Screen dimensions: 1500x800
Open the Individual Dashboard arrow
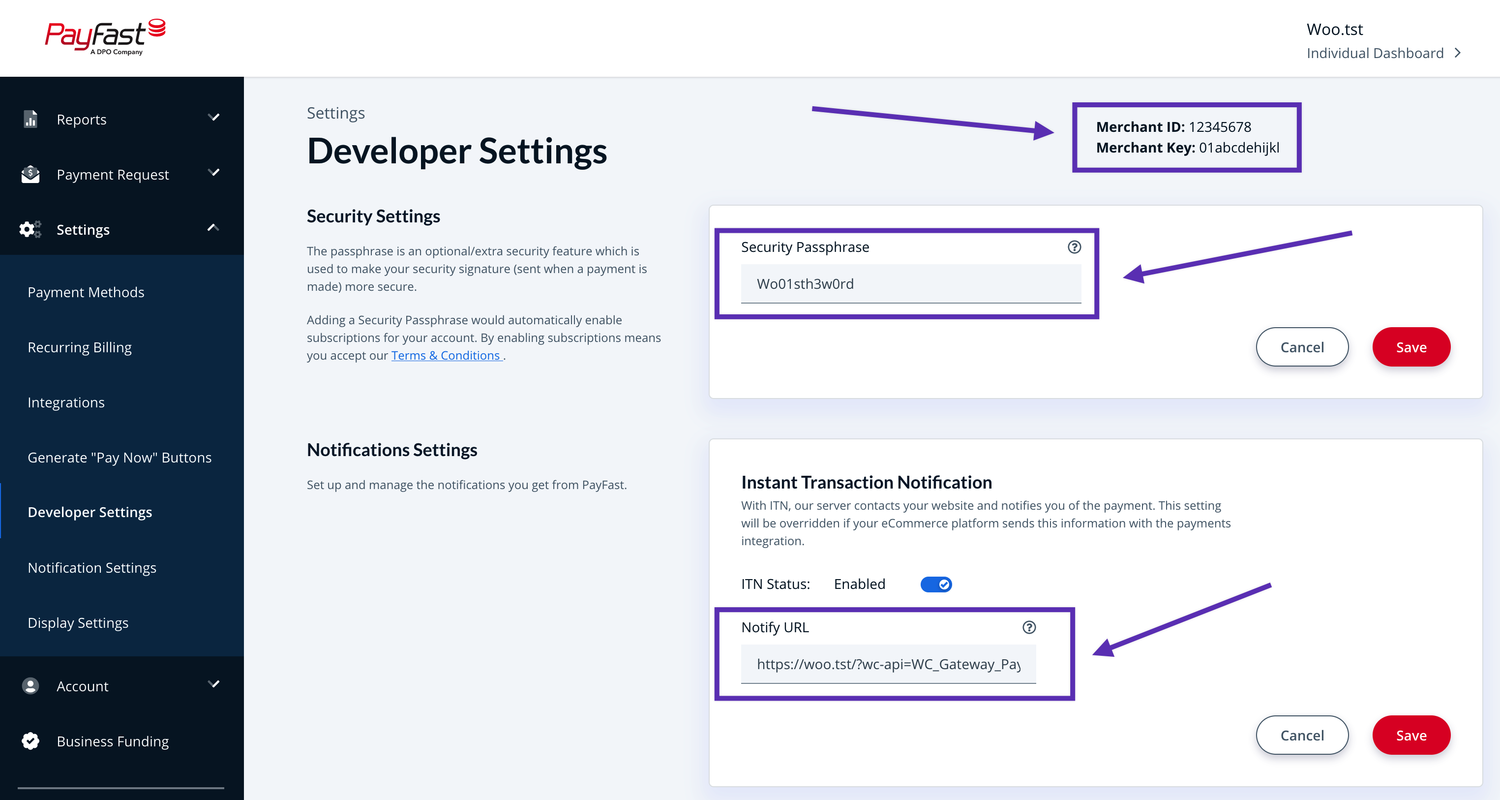(1458, 53)
